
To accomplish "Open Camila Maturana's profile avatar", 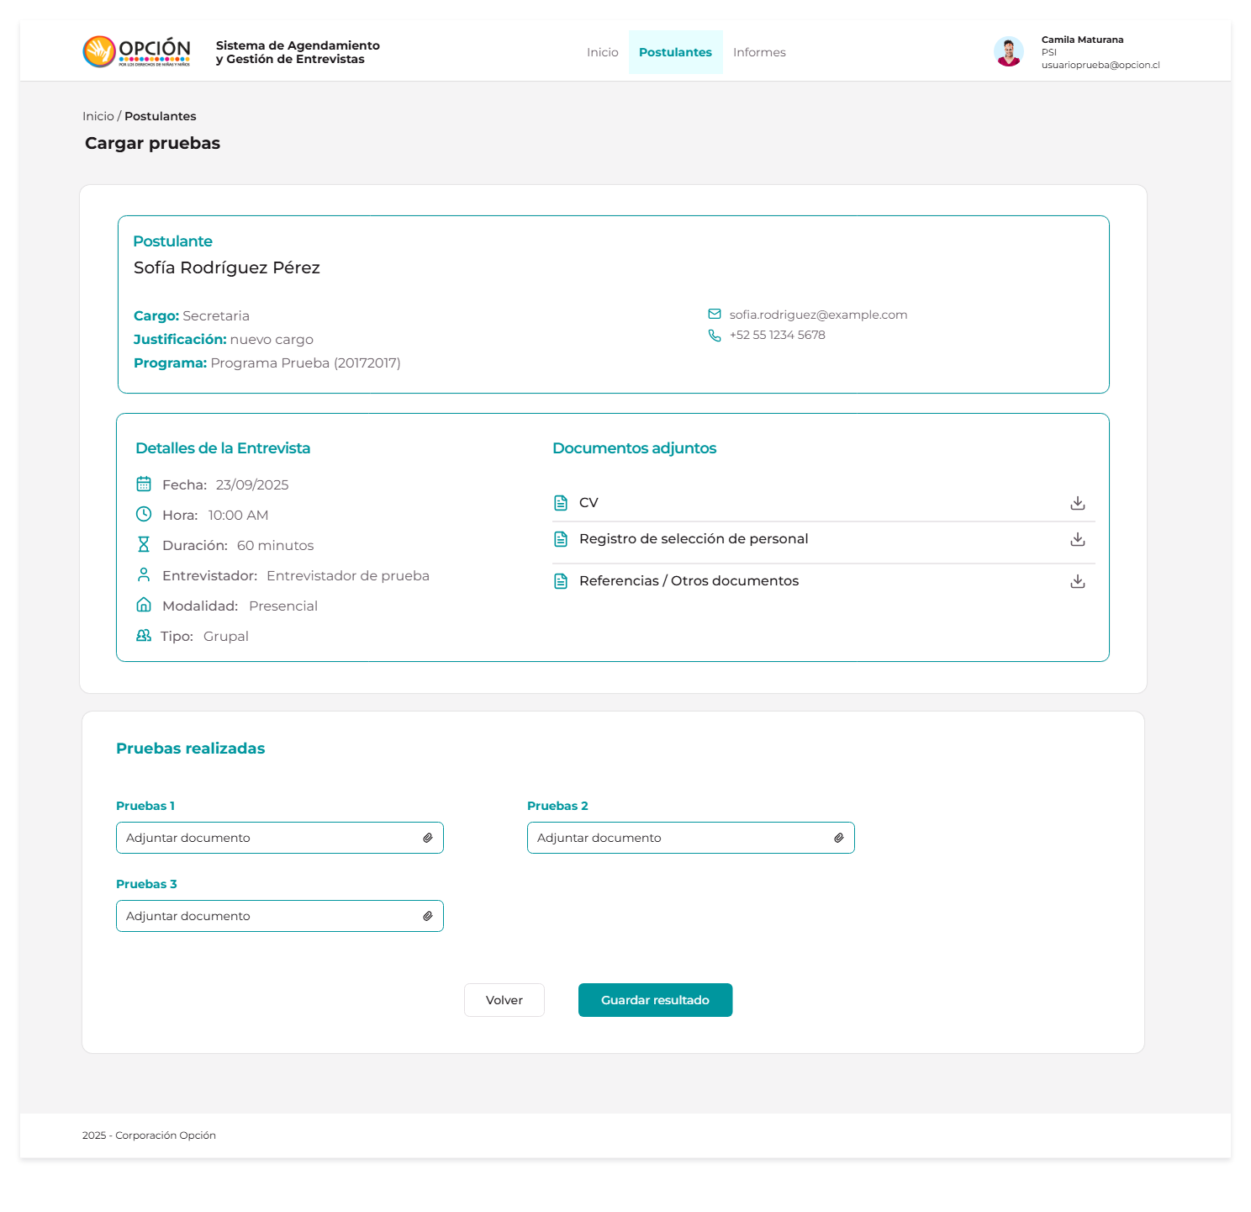I will tap(1008, 52).
